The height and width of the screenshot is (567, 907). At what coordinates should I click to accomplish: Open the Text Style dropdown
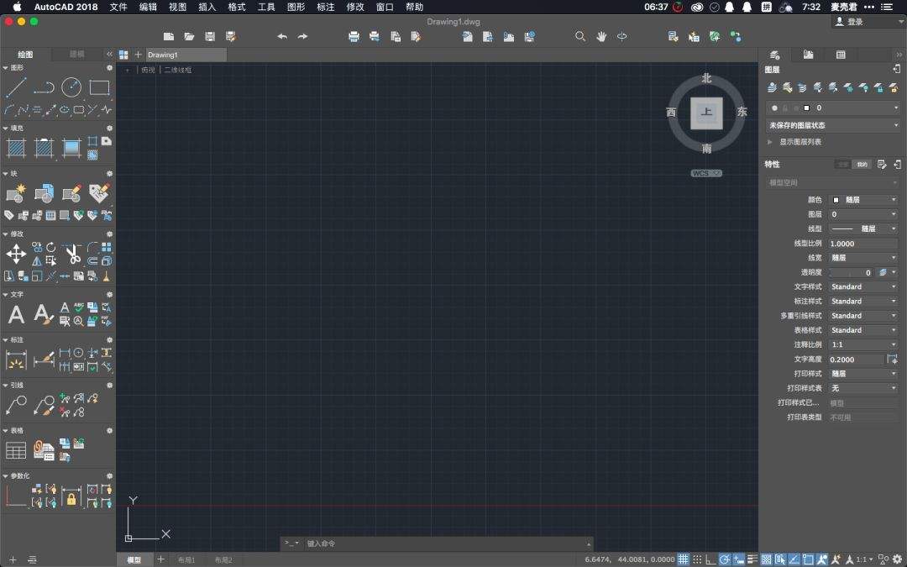863,287
